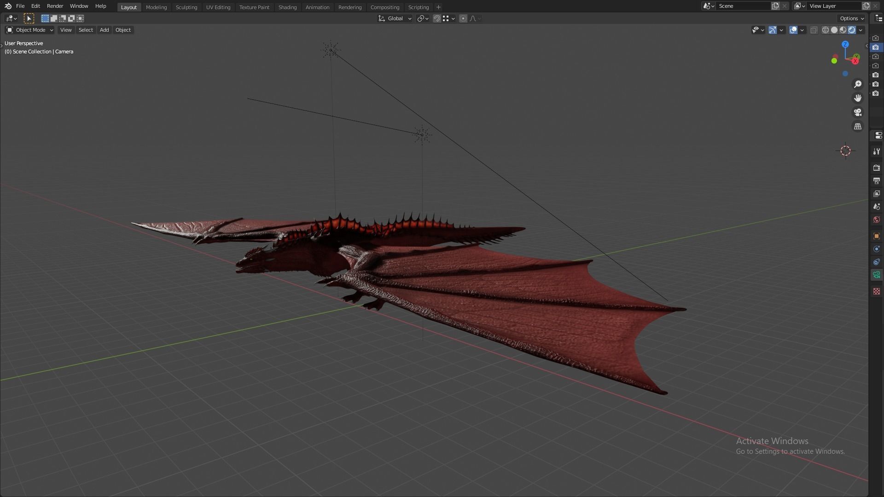This screenshot has height=497, width=884.
Task: Switch to Material Preview shading
Action: [843, 30]
